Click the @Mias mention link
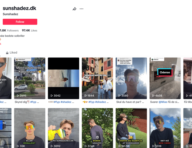 pos(163,102)
